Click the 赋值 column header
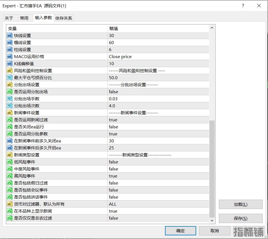The width and height of the screenshot is (268, 239). click(158, 28)
